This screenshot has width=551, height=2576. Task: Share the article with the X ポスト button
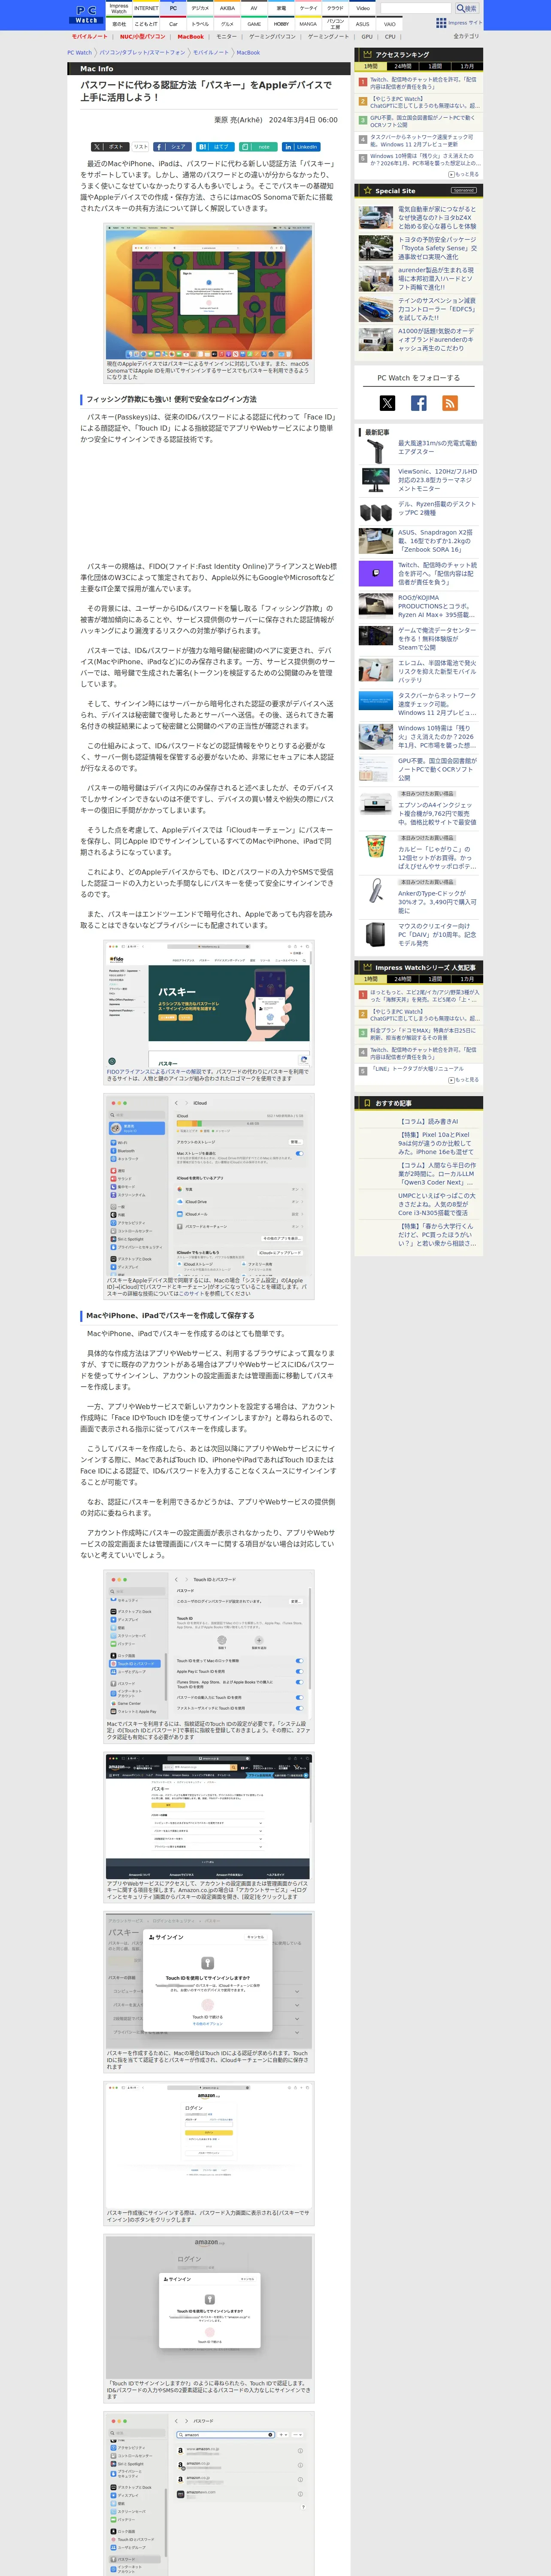(110, 147)
